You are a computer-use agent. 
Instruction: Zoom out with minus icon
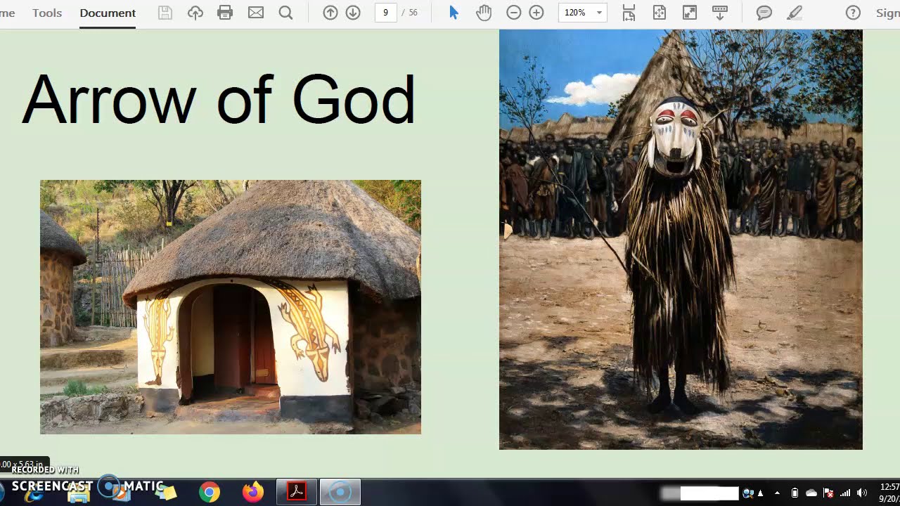coord(514,13)
